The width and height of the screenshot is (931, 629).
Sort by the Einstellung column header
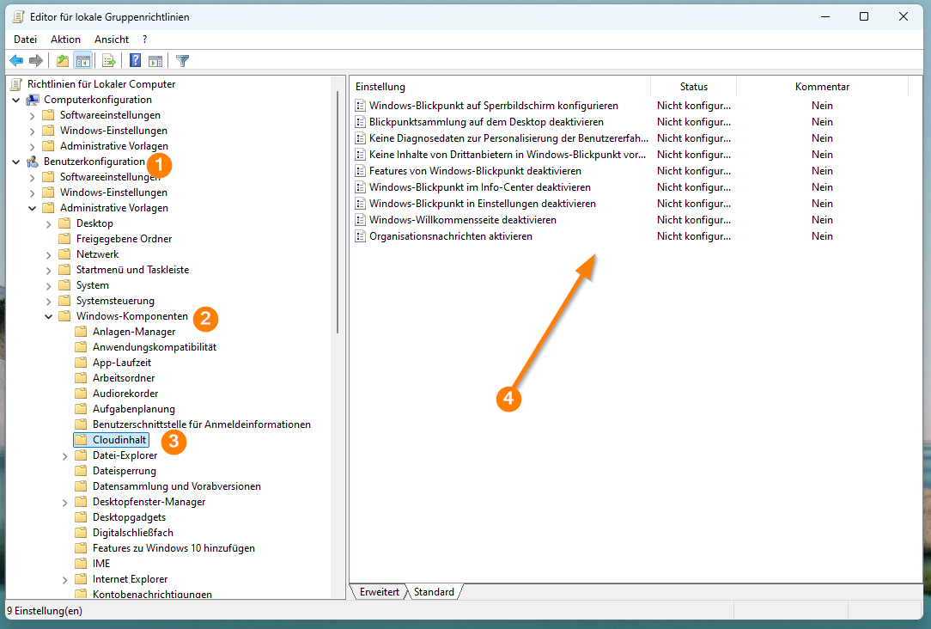[500, 87]
